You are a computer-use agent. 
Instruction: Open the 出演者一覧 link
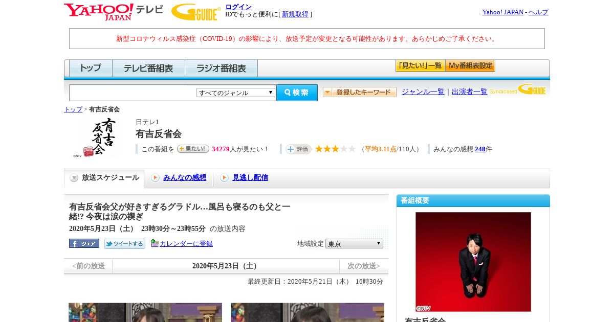[x=470, y=92]
